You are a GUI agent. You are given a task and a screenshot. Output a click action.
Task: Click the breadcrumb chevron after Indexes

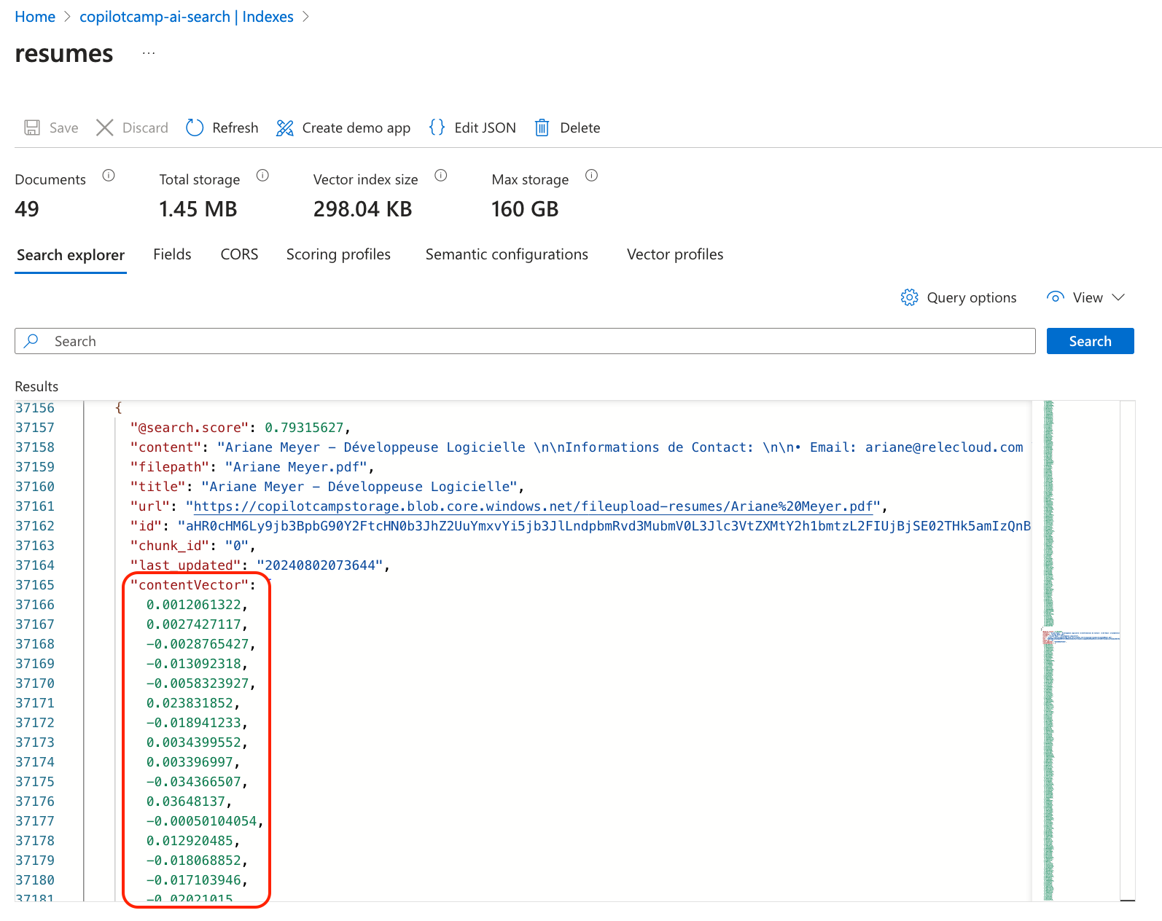305,17
